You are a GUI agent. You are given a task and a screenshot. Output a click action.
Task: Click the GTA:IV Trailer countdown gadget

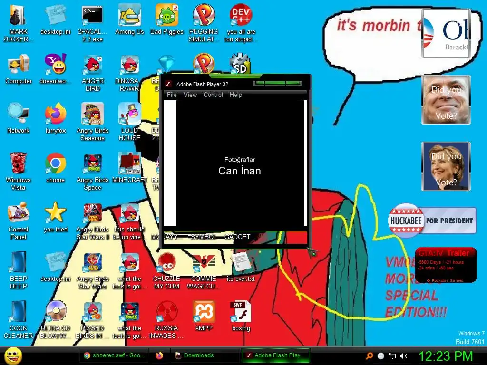tap(446, 265)
